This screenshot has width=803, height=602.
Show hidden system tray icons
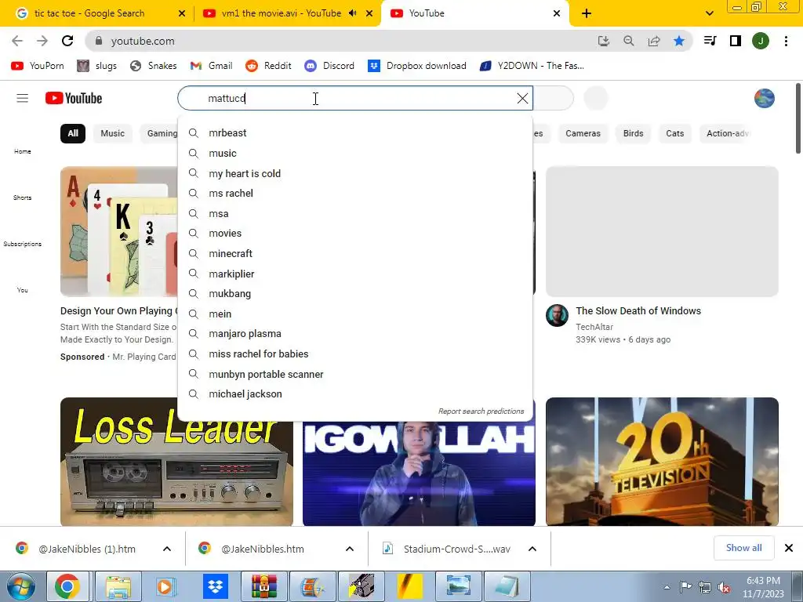tap(667, 587)
